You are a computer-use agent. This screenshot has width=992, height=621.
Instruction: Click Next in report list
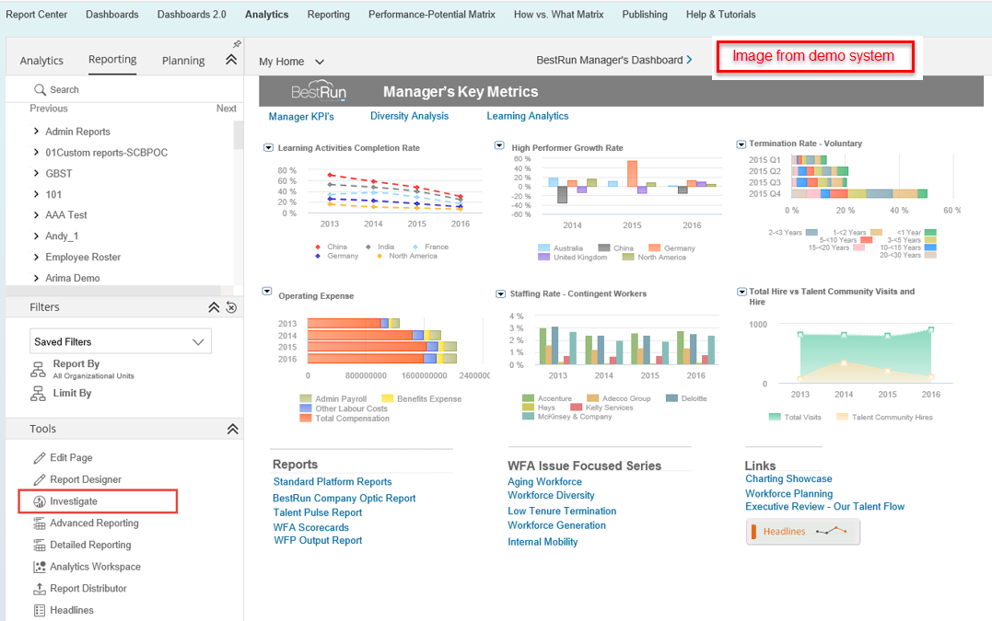(x=227, y=109)
